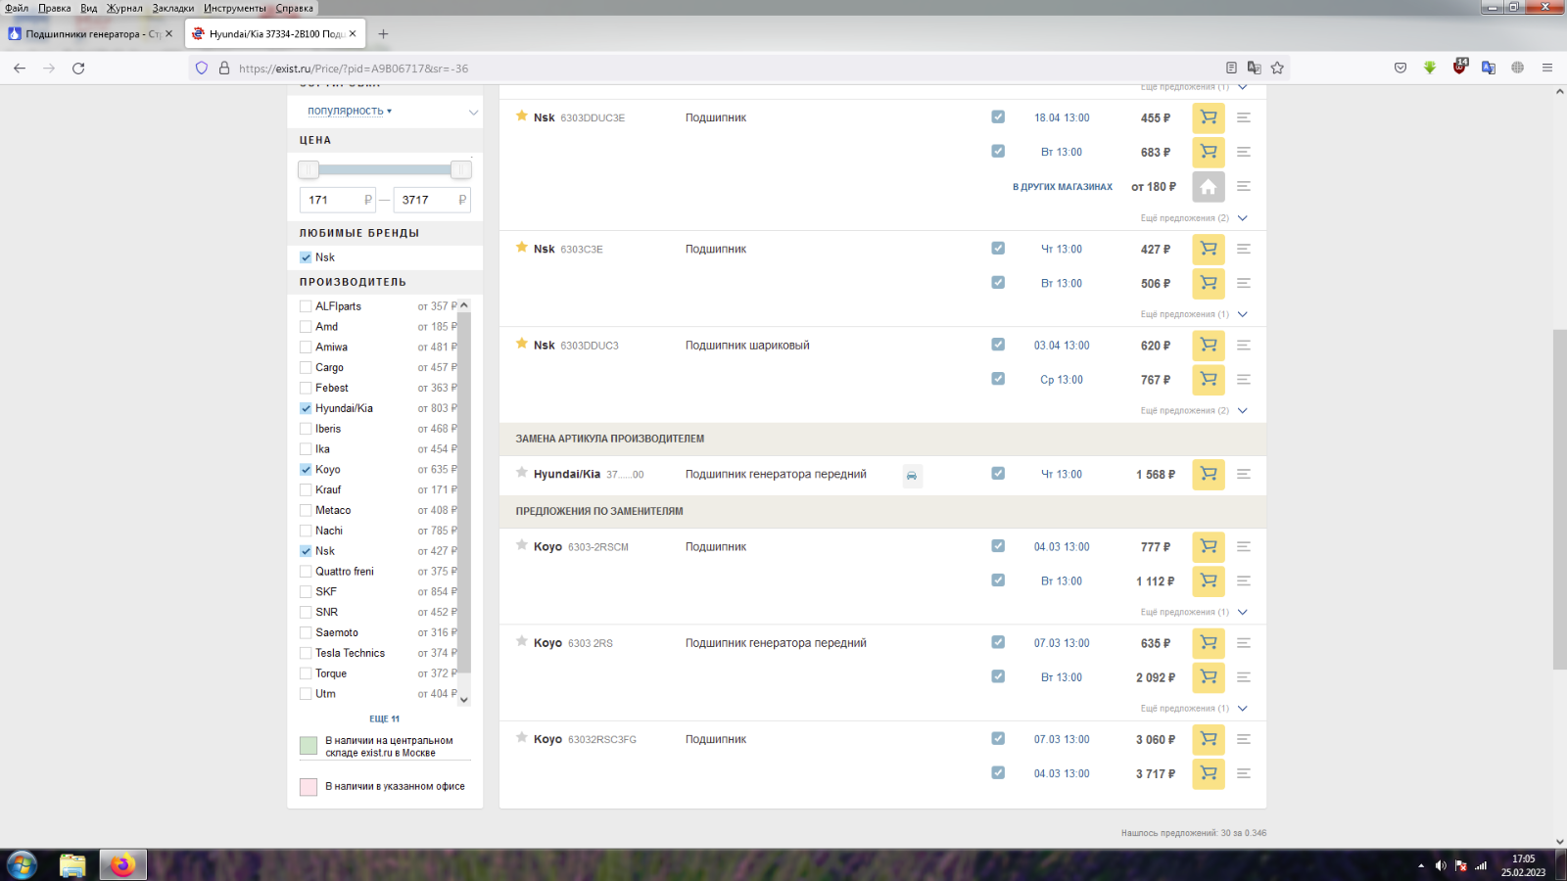The height and width of the screenshot is (881, 1567).
Task: Focus the maximum price field showing 3717
Action: (x=432, y=200)
